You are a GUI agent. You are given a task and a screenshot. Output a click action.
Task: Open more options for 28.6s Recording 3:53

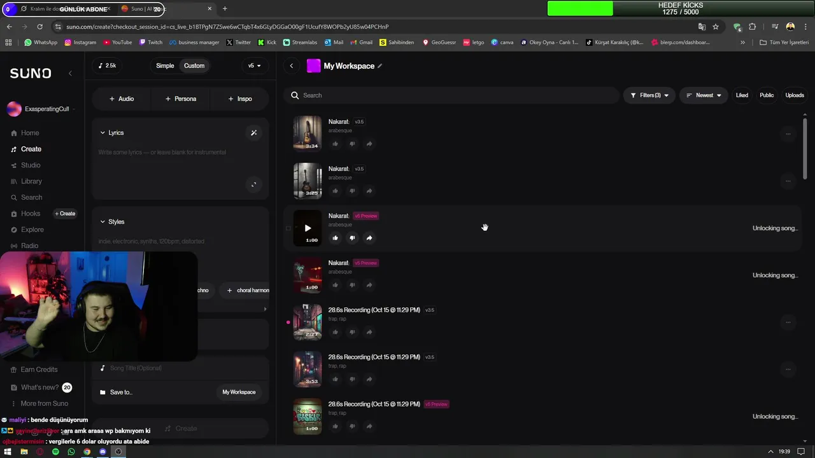click(x=788, y=370)
